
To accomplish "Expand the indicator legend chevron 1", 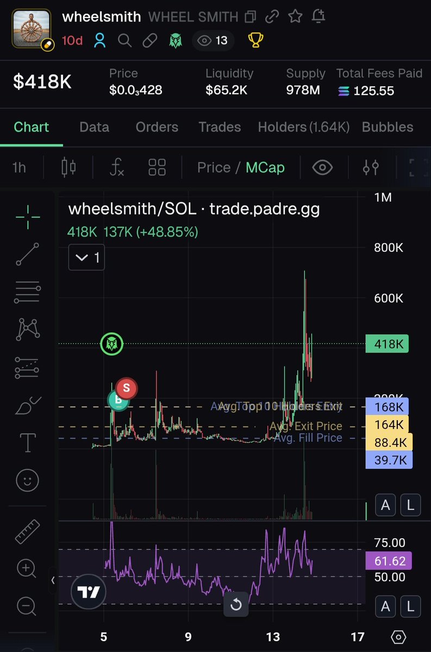I will [87, 257].
